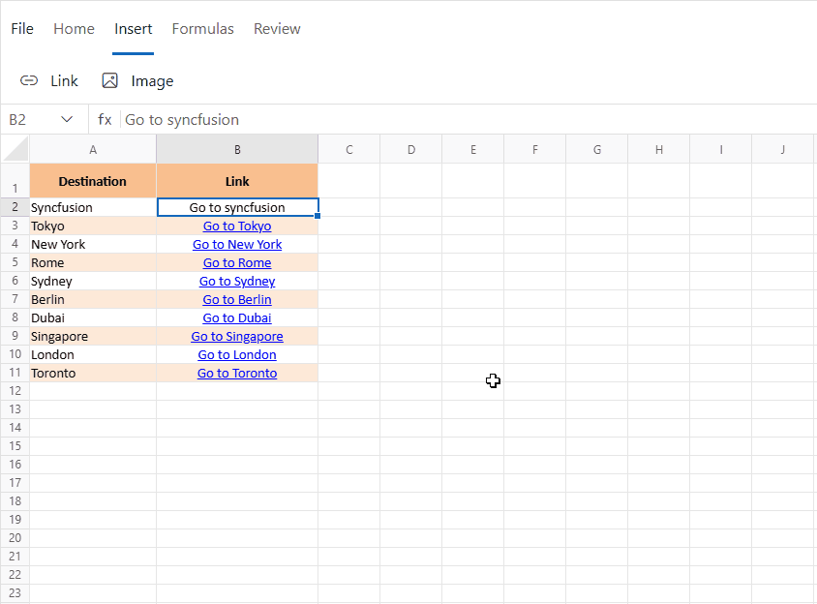Open the File menu
This screenshot has width=817, height=604.
pos(22,29)
